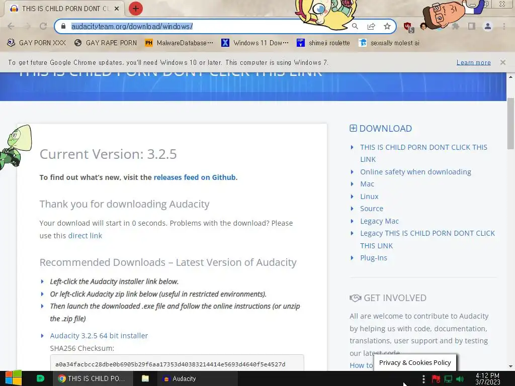Open the Action Center red flag icon
Screen dimensions: 515x386
click(x=436, y=379)
